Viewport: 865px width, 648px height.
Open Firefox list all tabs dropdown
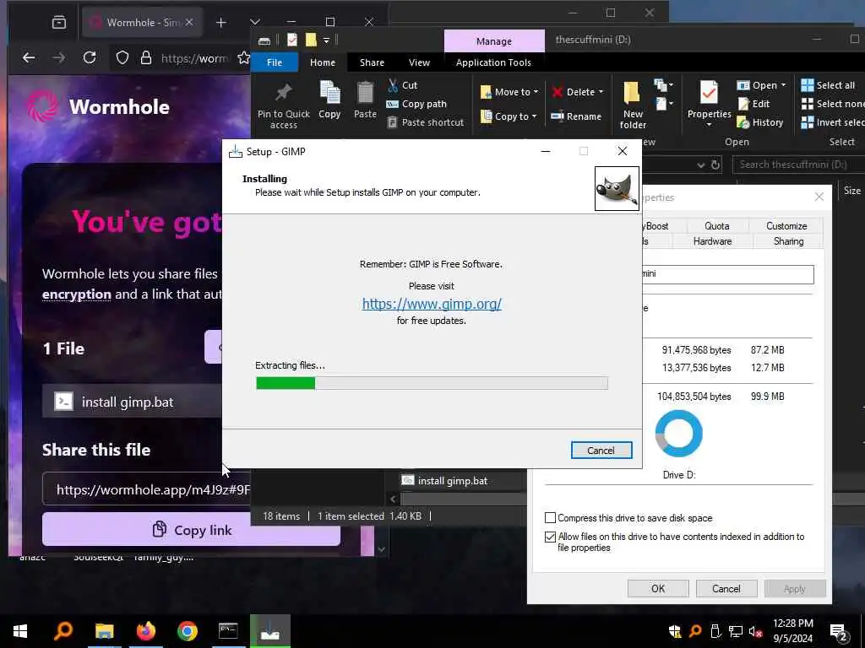click(x=255, y=22)
